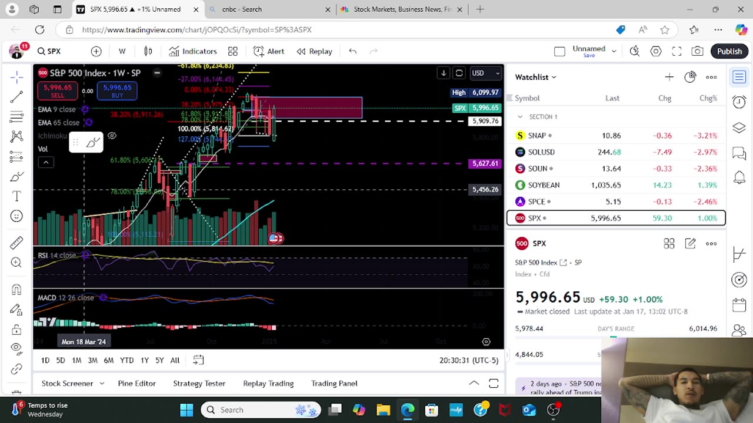Toggle EMA 65 close indicator visibility
The image size is (753, 423).
tap(89, 122)
